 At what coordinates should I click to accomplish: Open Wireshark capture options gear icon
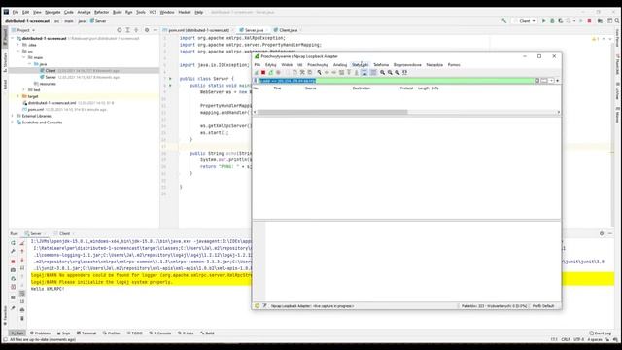279,73
